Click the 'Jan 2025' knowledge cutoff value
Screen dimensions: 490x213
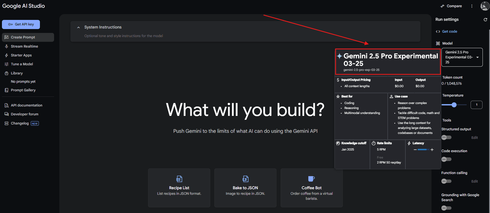348,150
